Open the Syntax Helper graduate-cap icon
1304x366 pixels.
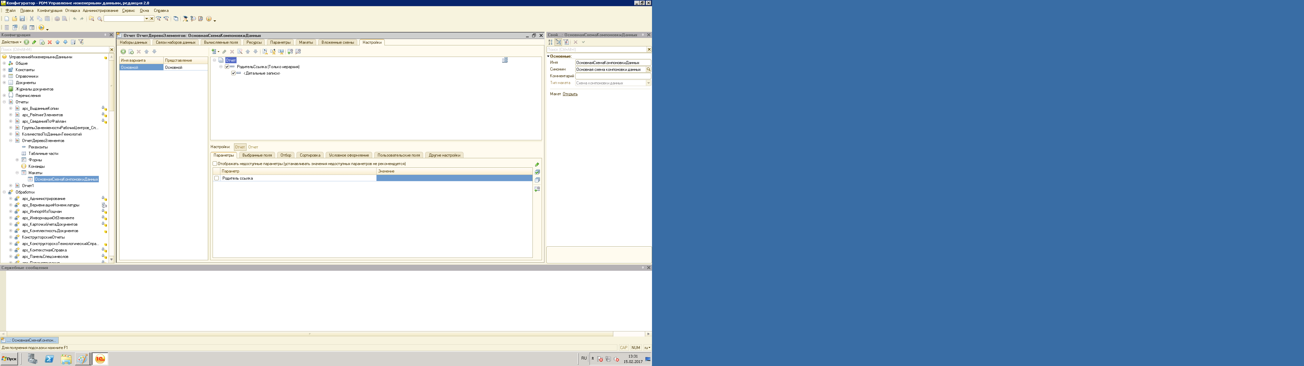[x=185, y=19]
